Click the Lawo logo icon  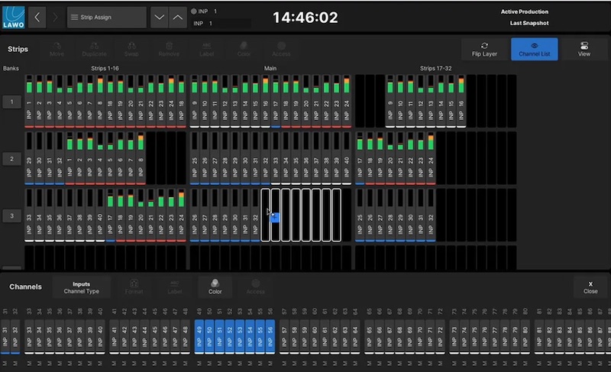click(15, 16)
